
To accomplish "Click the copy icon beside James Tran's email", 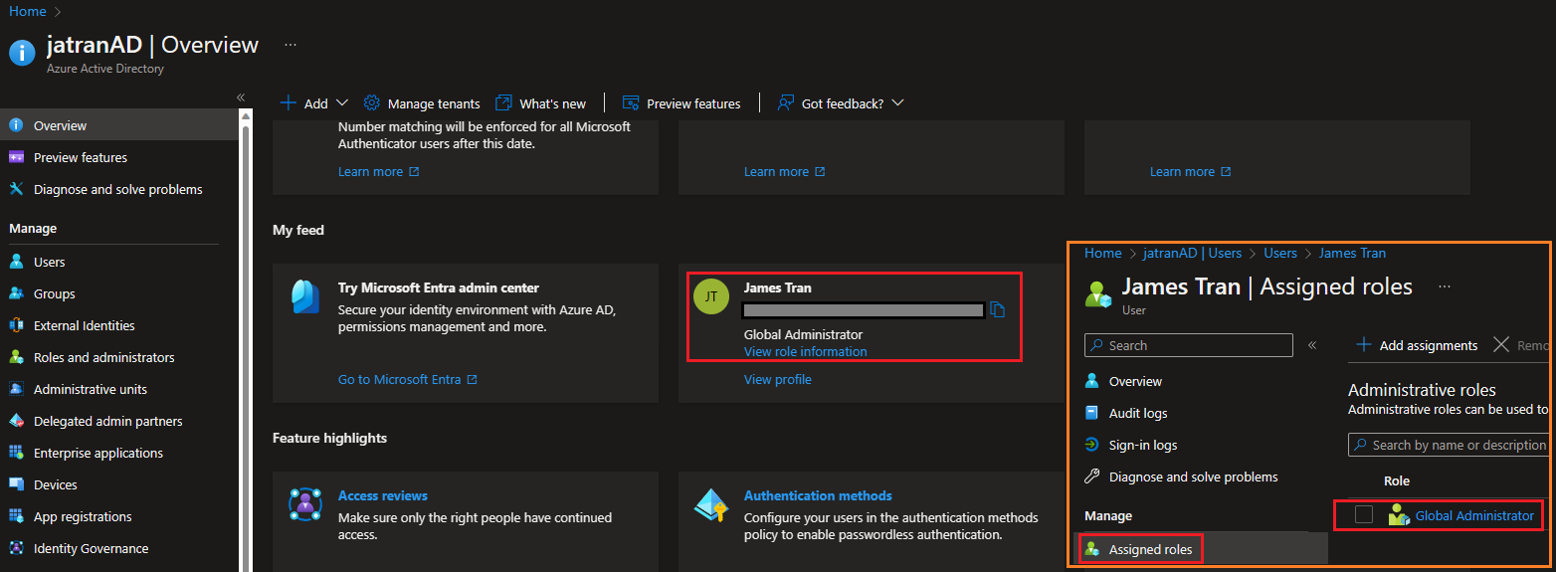I will coord(998,309).
